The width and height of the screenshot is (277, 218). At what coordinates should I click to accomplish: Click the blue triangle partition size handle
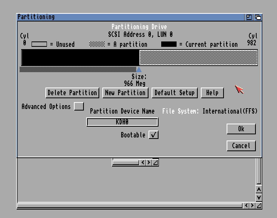pos(139,69)
